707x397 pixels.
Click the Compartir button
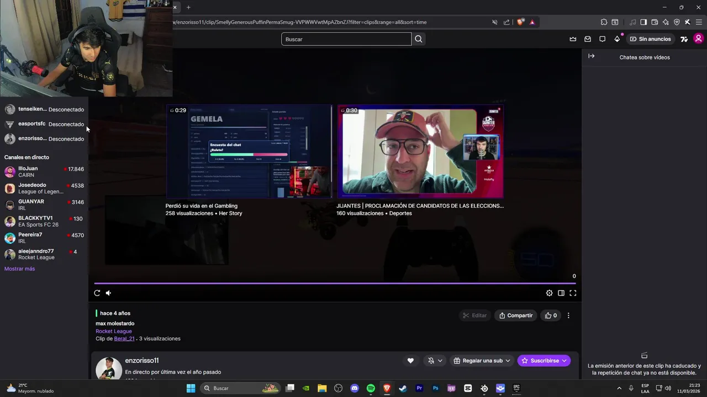[x=516, y=315]
